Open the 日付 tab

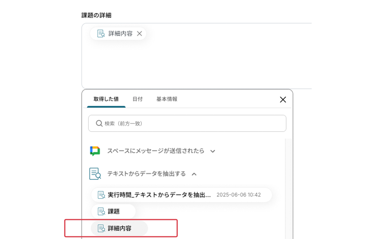tap(138, 99)
